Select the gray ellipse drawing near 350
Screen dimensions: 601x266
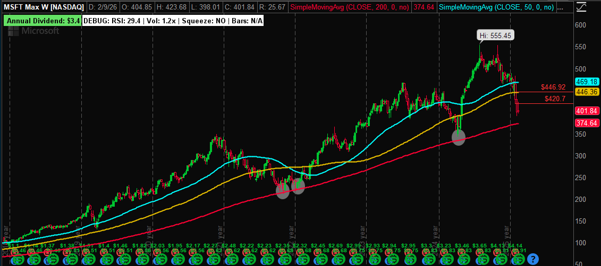tap(459, 137)
